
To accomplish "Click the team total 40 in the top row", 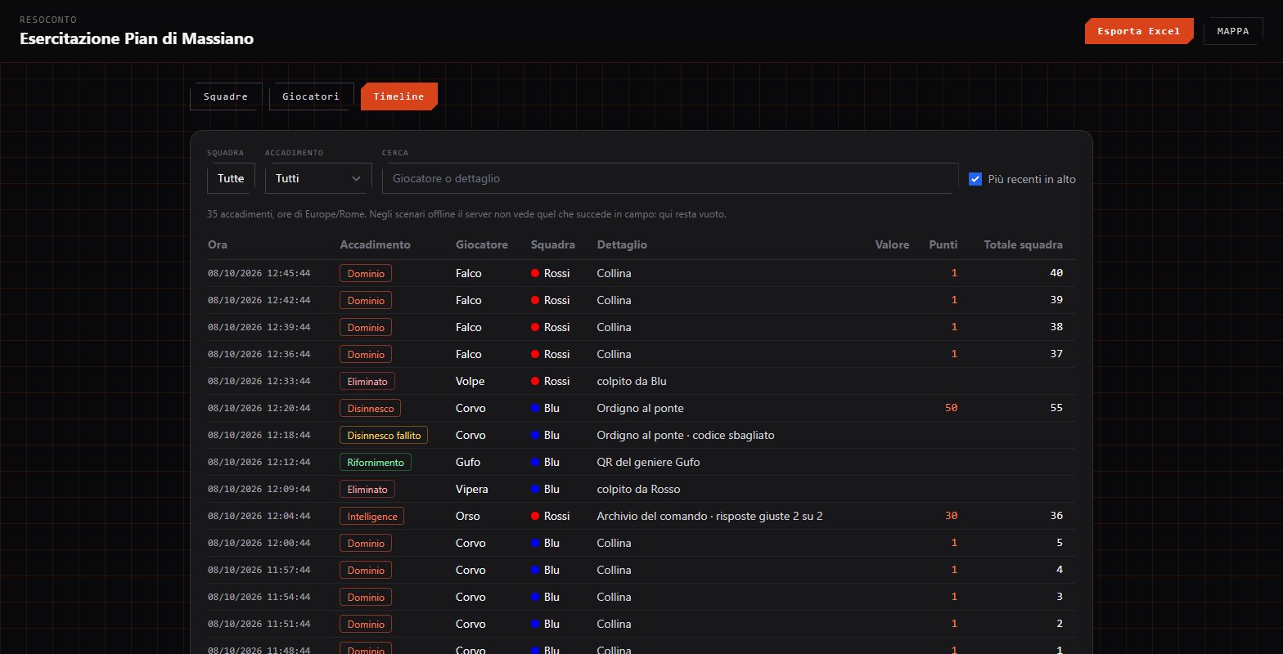I will (1056, 273).
